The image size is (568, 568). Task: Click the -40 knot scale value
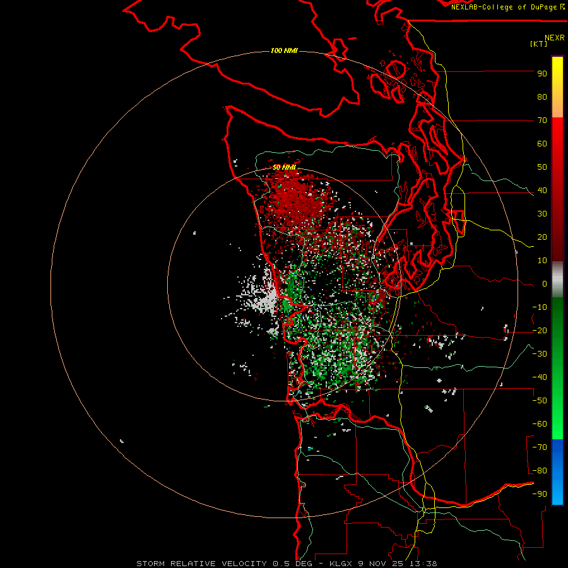point(540,377)
